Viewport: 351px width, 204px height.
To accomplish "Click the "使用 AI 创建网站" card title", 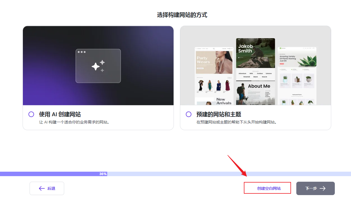I will [x=60, y=114].
